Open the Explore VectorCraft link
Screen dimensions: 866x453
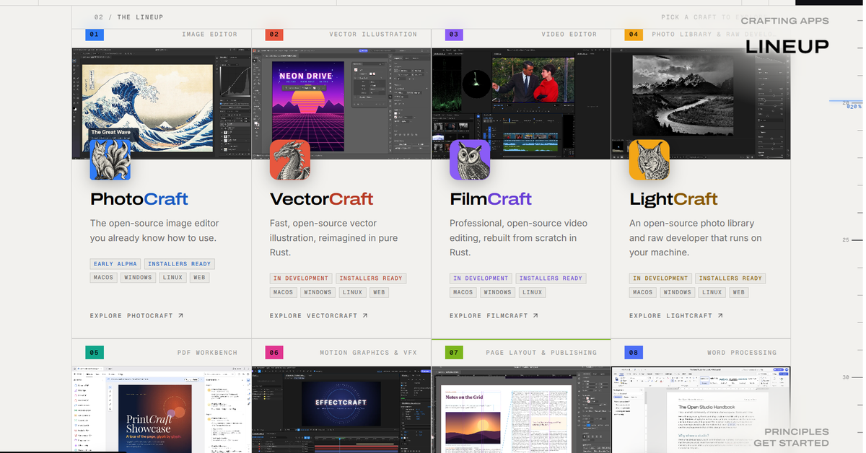click(x=319, y=316)
